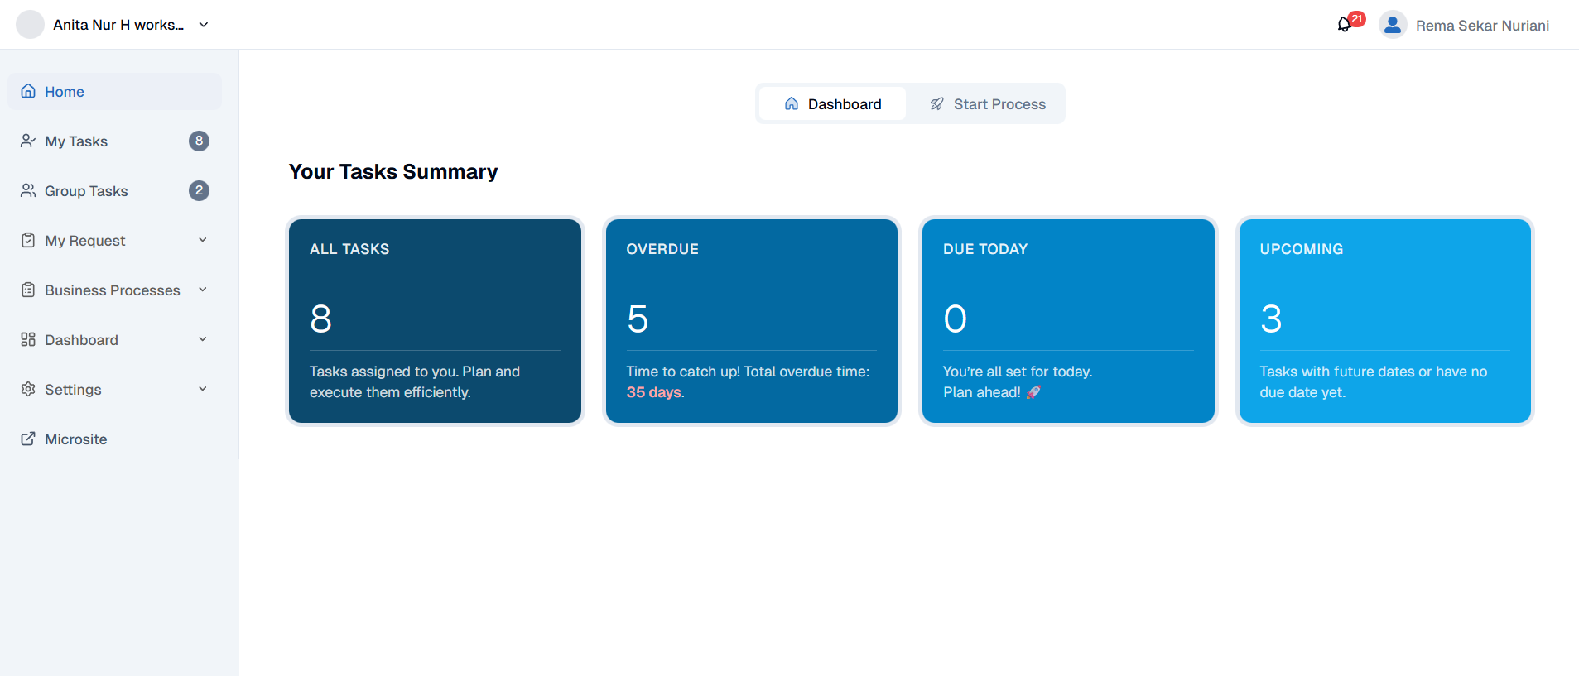Screen dimensions: 1579x676
Task: Expand the Settings menu chevron
Action: (203, 389)
